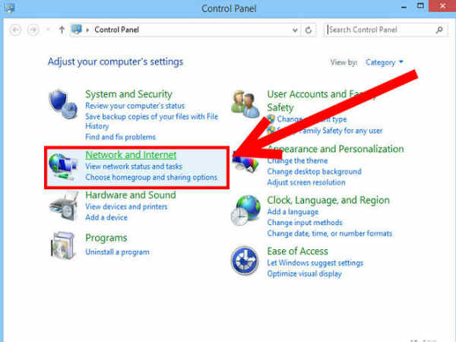
Task: Open System and Security category
Action: (x=128, y=94)
